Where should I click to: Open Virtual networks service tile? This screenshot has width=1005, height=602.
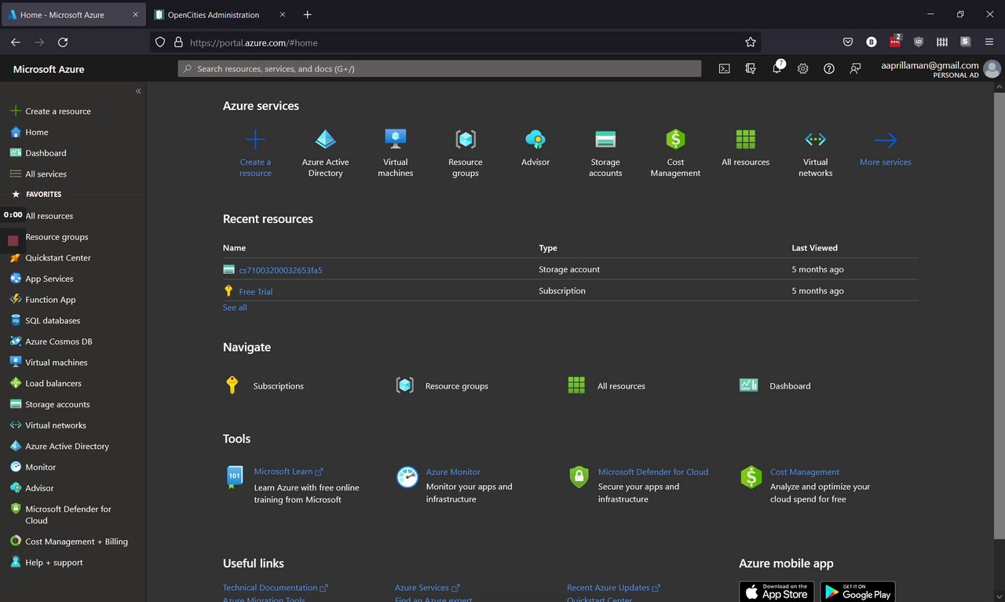(815, 153)
